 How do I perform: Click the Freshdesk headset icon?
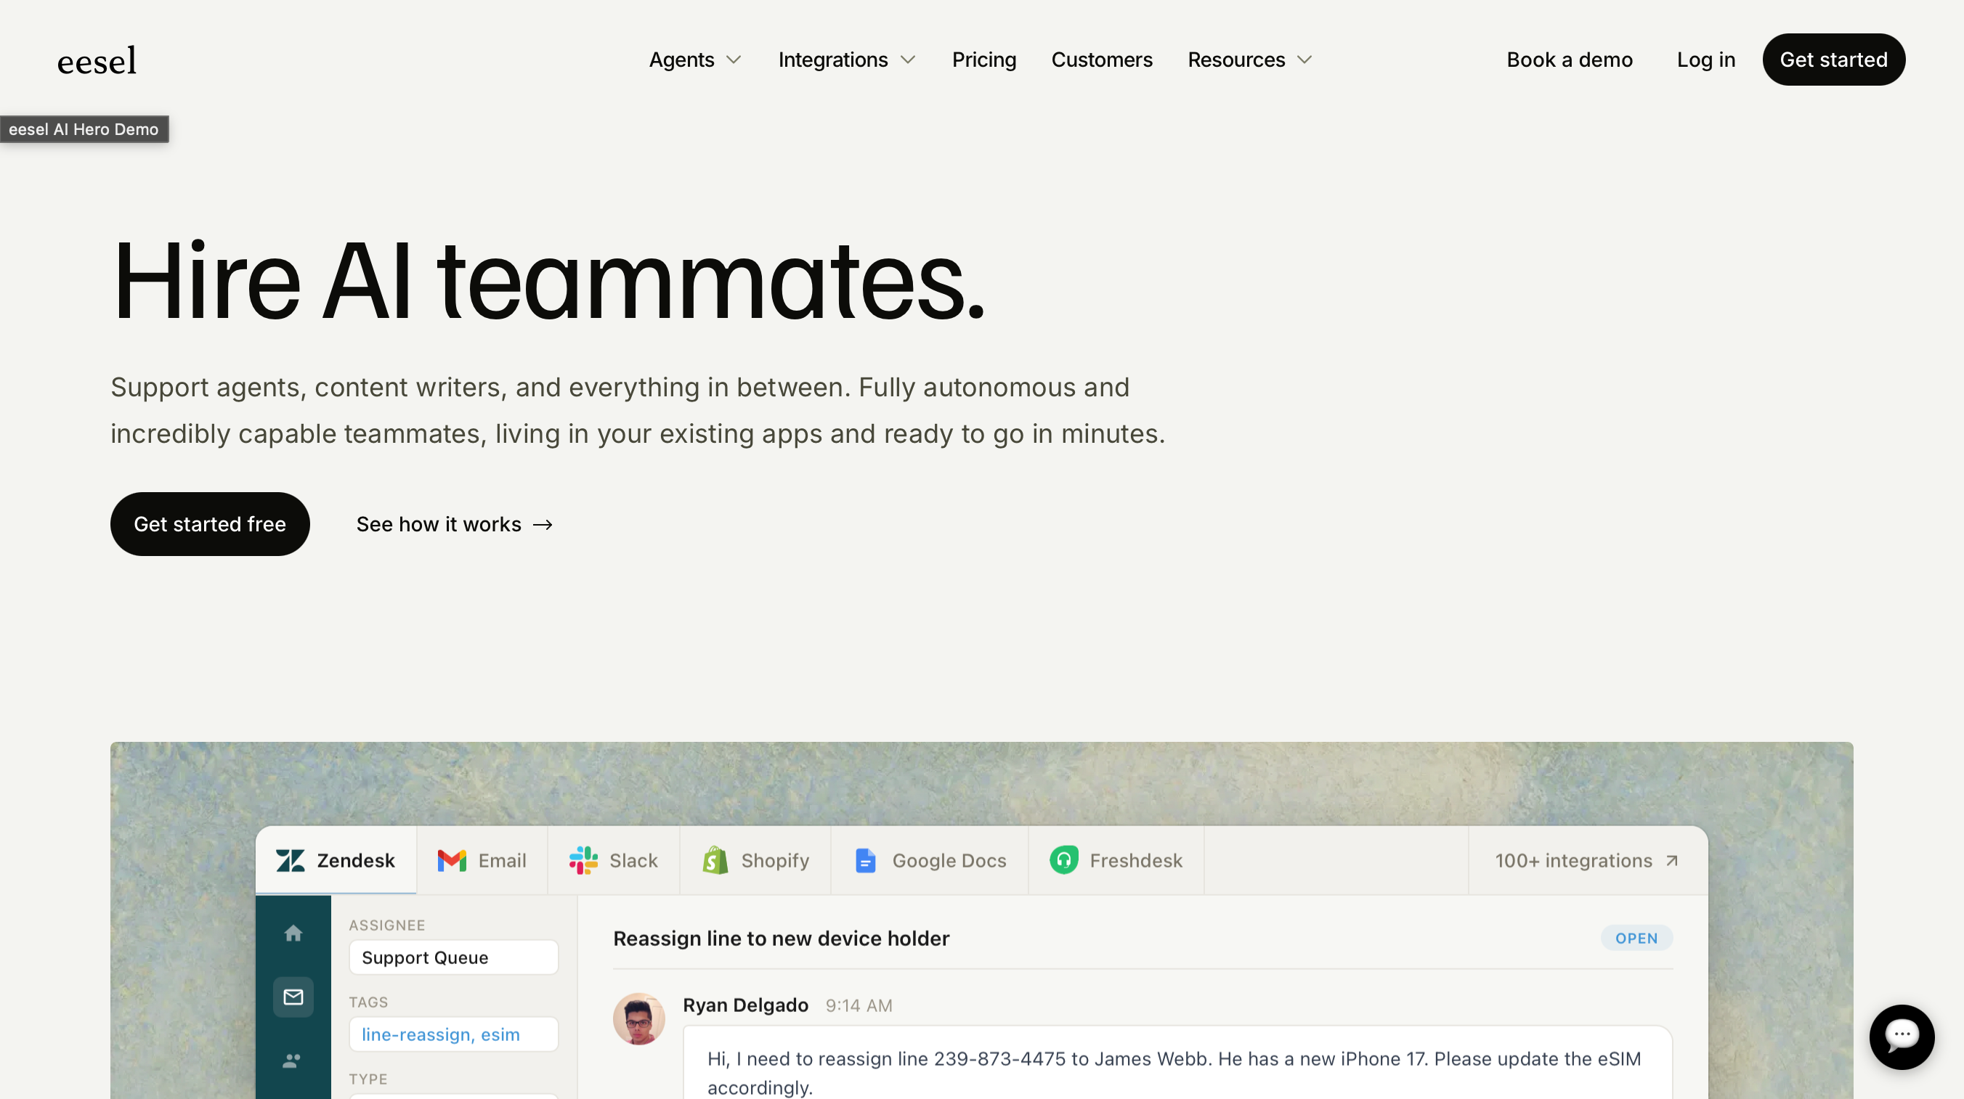click(x=1063, y=860)
